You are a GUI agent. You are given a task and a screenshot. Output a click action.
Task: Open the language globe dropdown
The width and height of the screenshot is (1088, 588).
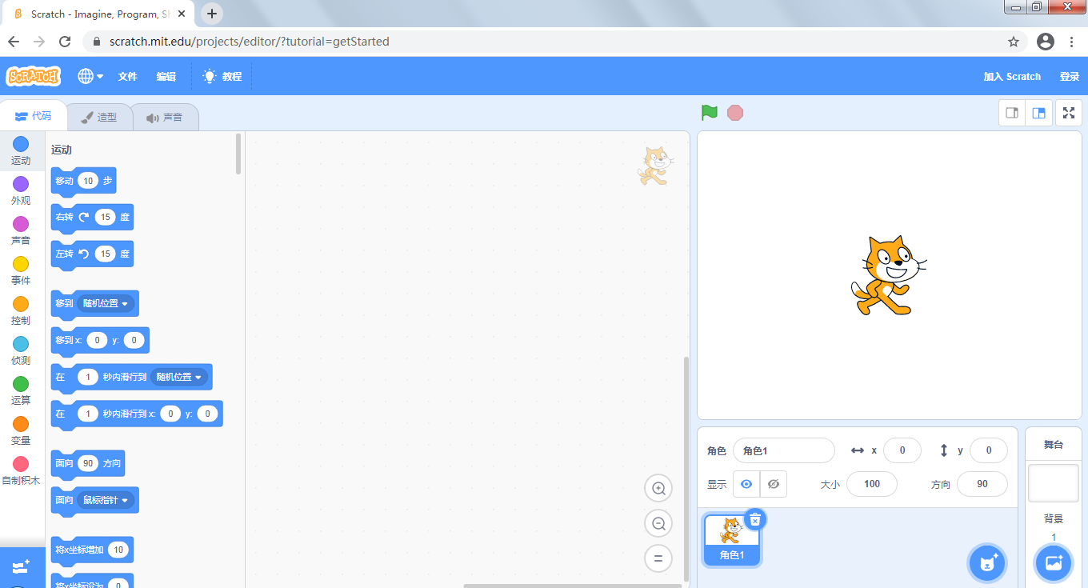90,76
